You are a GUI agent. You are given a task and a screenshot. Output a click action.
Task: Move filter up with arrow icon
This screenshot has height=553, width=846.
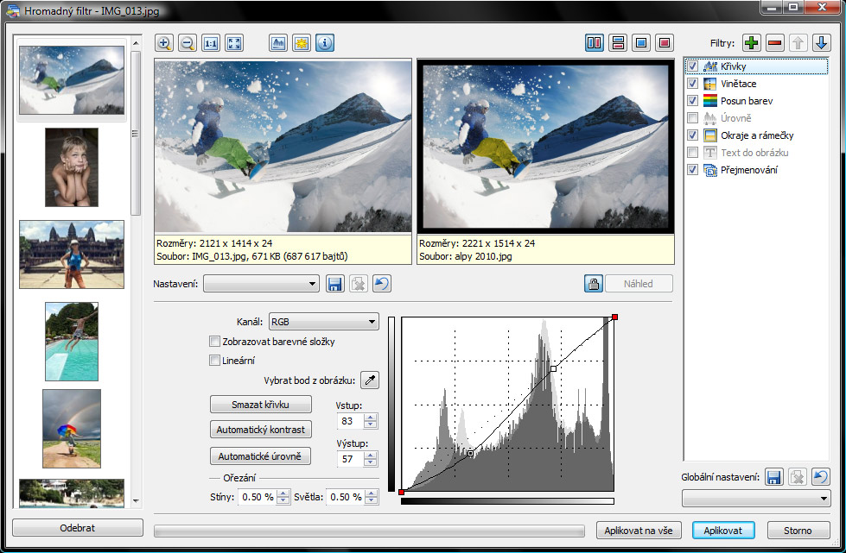pyautogui.click(x=798, y=43)
